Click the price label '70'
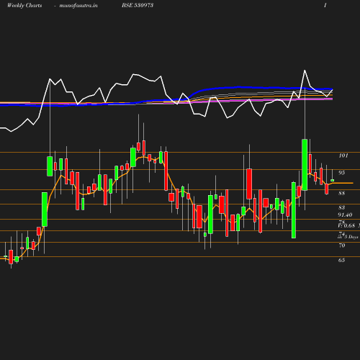The image size is (360, 360). (x=342, y=246)
